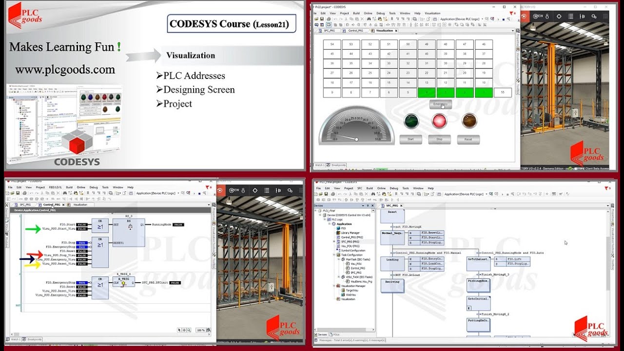Click the Loading step in the SFC_PRG chart
Screen dimensions: 624x351
tap(392, 264)
